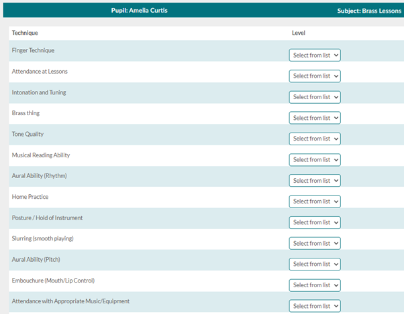Click the Slurring (smooth playing) label

click(x=42, y=239)
